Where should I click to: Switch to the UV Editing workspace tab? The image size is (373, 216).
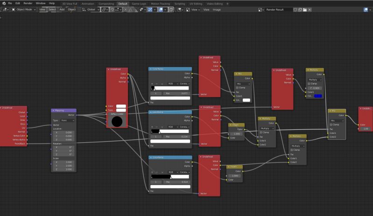196,4
